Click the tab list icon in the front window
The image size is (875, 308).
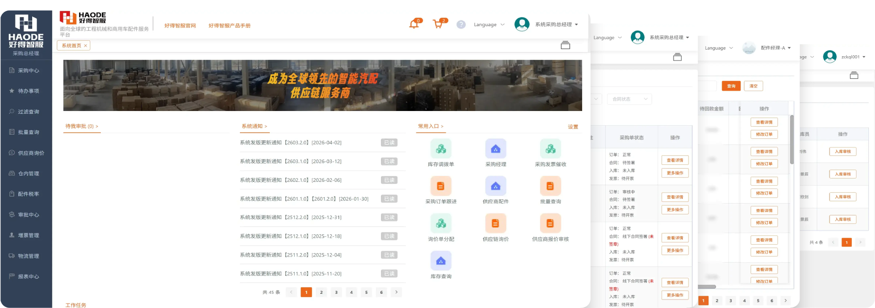click(566, 45)
